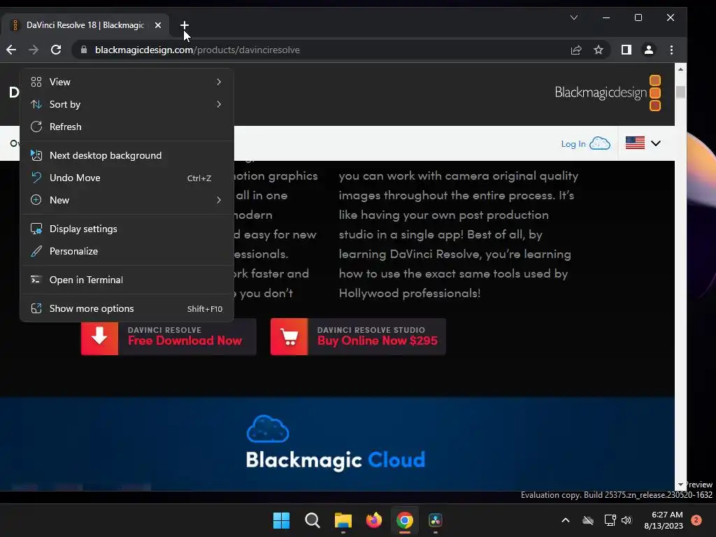The width and height of the screenshot is (716, 537).
Task: Reload the page with the refresh icon
Action: click(56, 50)
